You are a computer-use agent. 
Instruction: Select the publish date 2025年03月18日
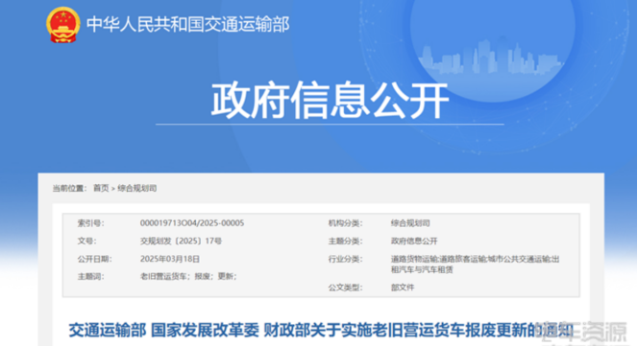point(170,259)
